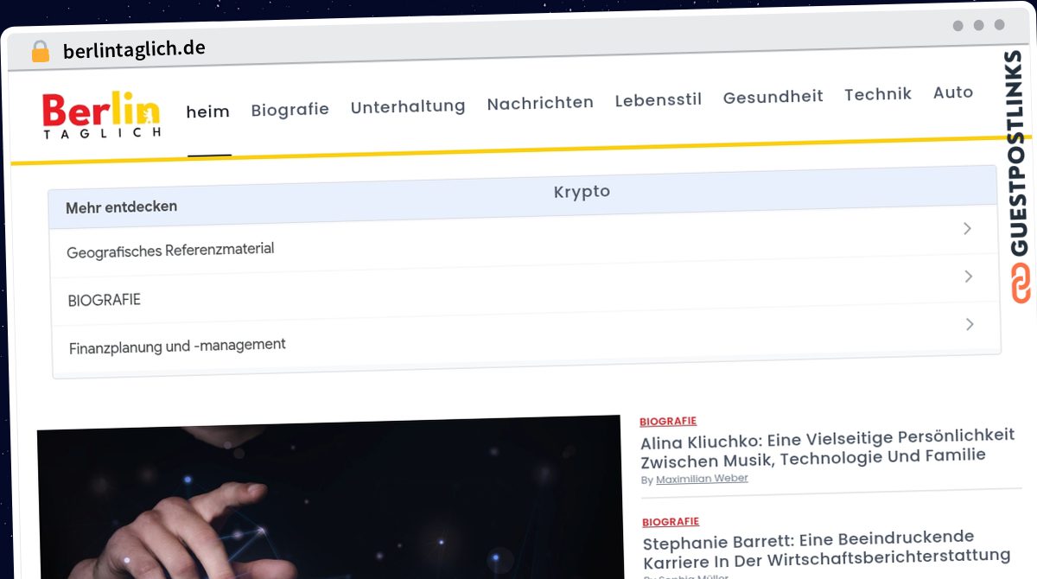
Task: Expand Geografisches Referenzmaterial chevron arrow
Action: (967, 229)
